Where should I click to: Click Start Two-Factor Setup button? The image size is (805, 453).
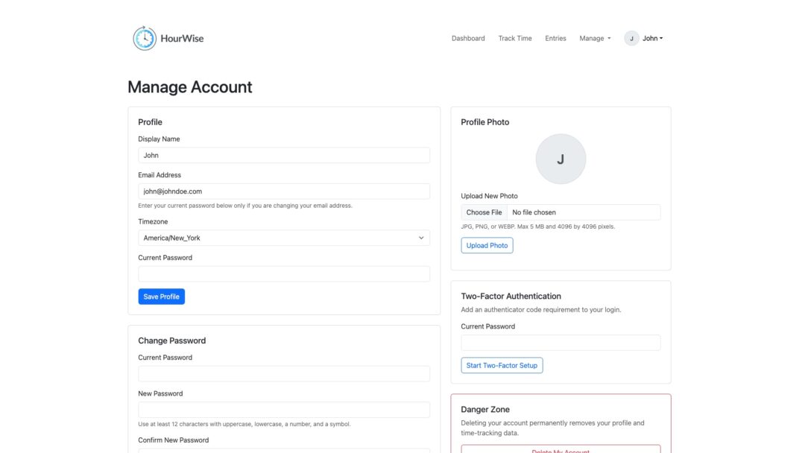pyautogui.click(x=502, y=365)
